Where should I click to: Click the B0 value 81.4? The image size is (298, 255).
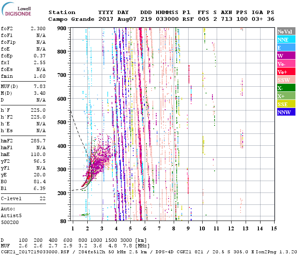(x=40, y=182)
